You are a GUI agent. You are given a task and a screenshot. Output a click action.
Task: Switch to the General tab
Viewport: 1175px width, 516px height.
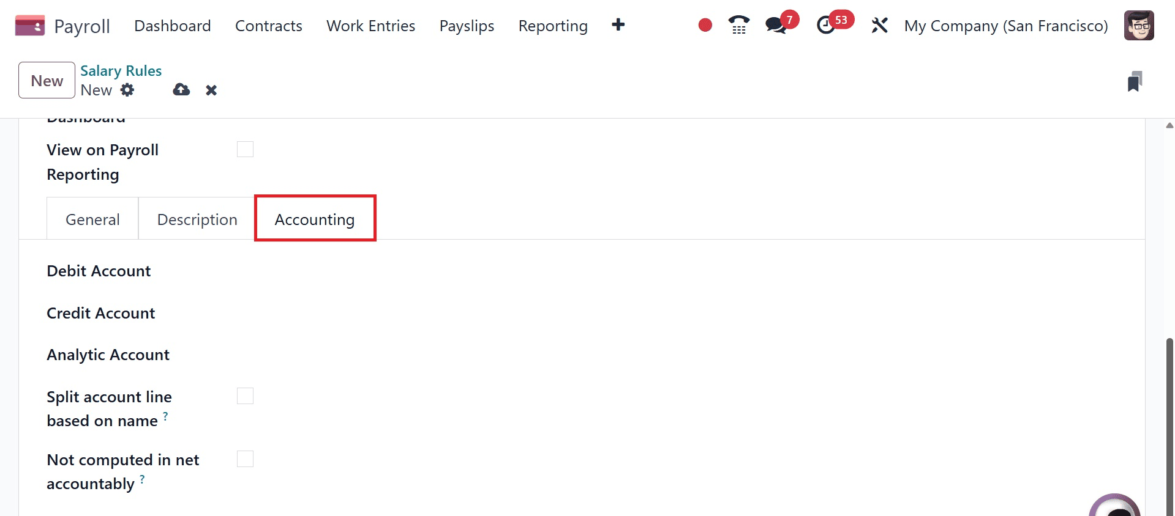point(92,219)
